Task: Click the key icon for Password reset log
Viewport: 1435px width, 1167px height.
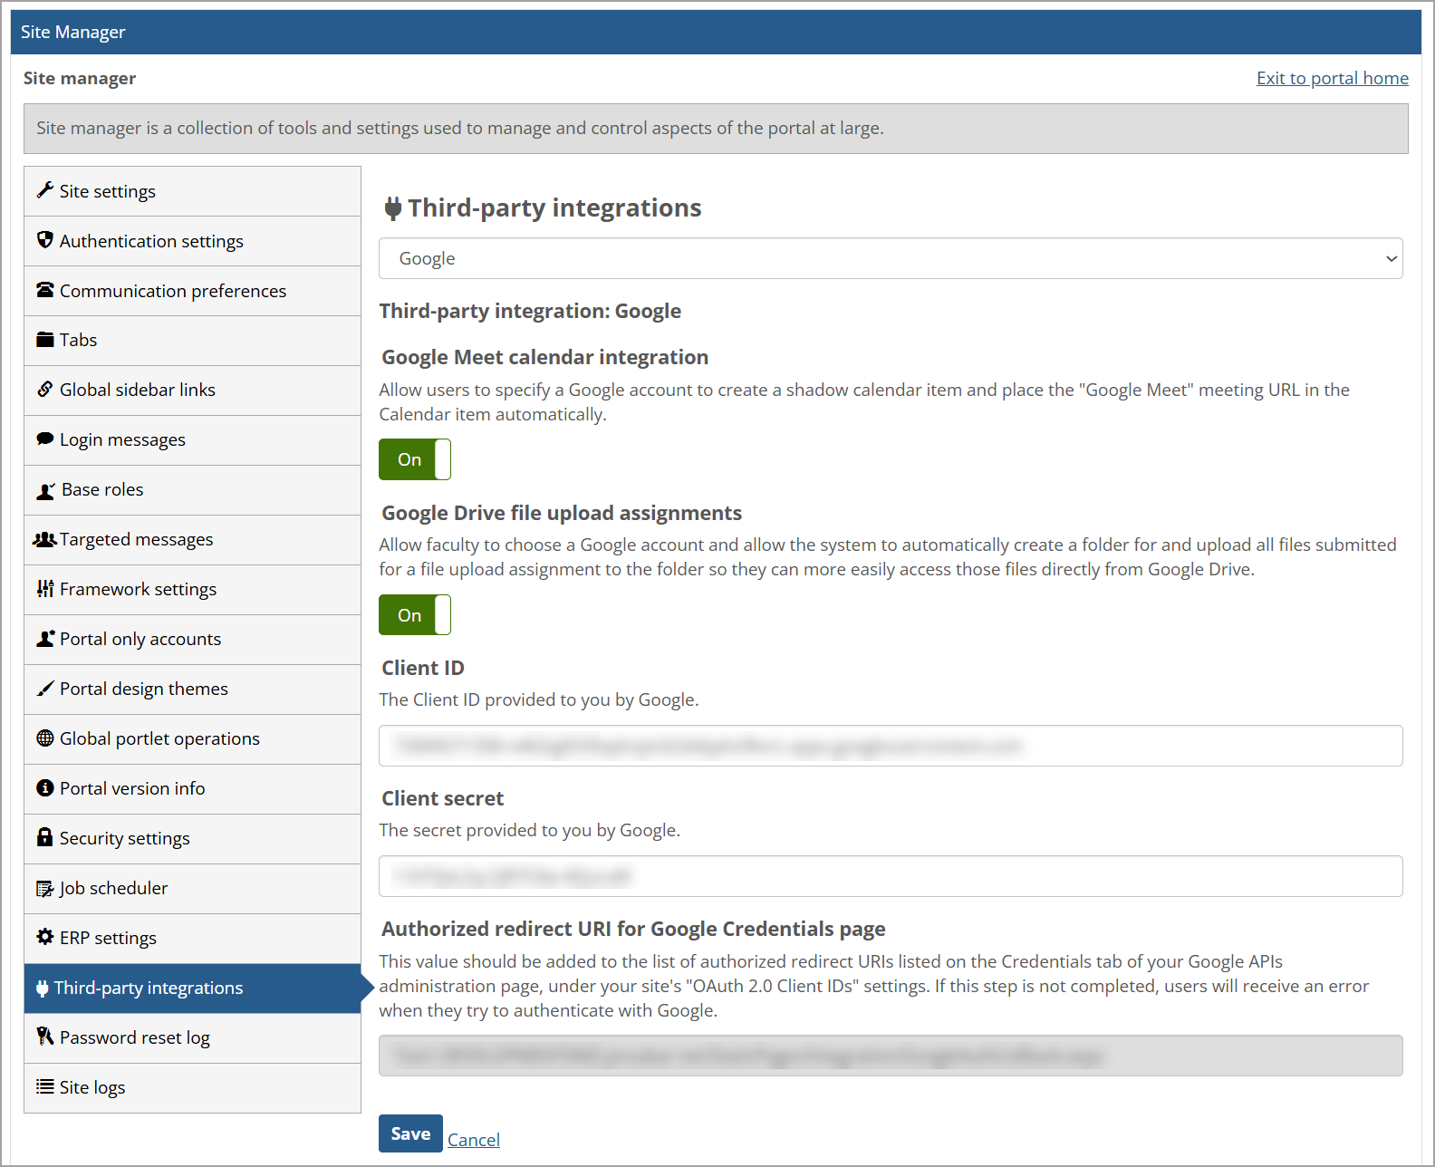Action: [x=44, y=1037]
